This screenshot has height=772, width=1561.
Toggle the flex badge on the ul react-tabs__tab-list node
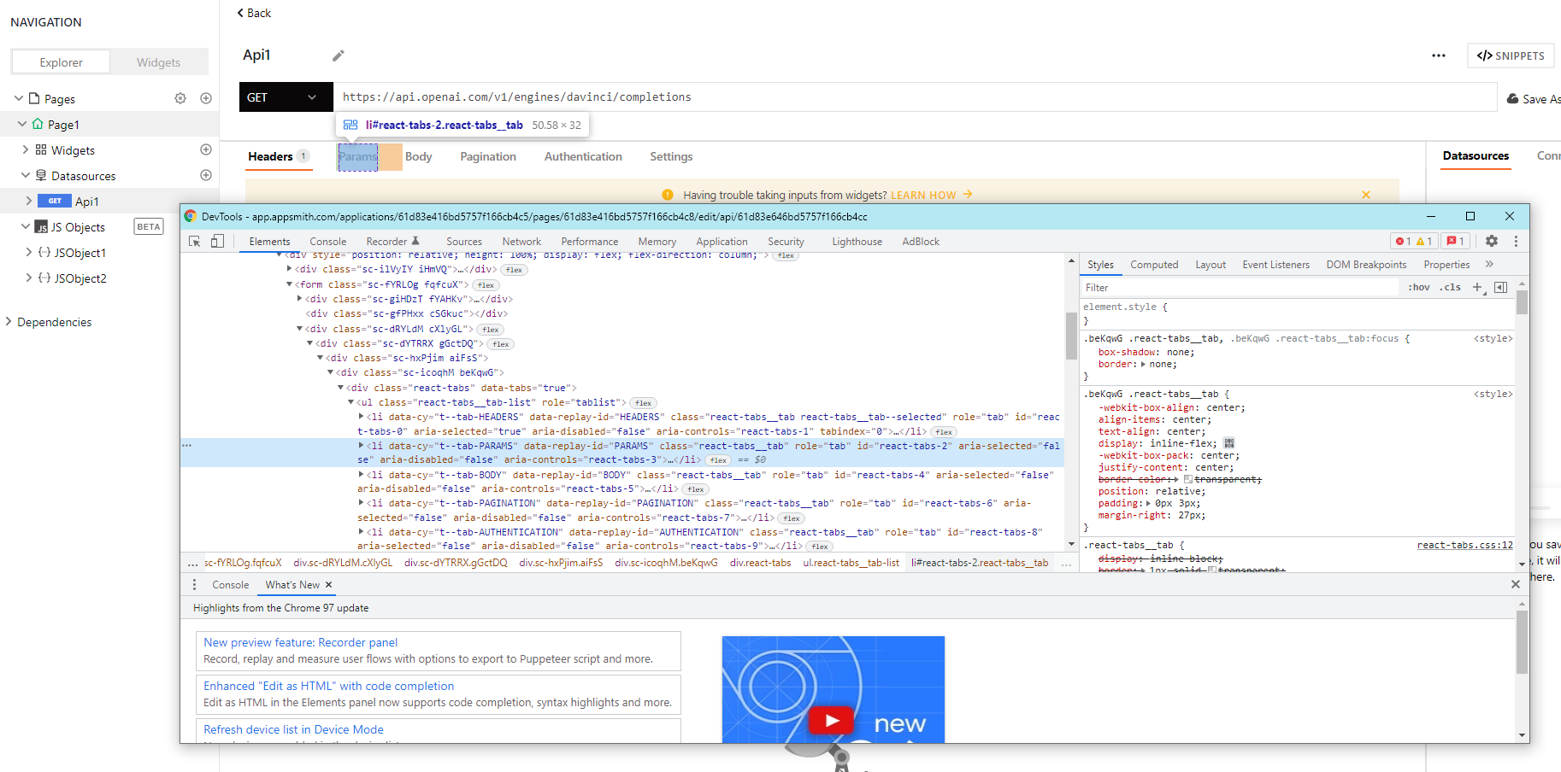644,403
